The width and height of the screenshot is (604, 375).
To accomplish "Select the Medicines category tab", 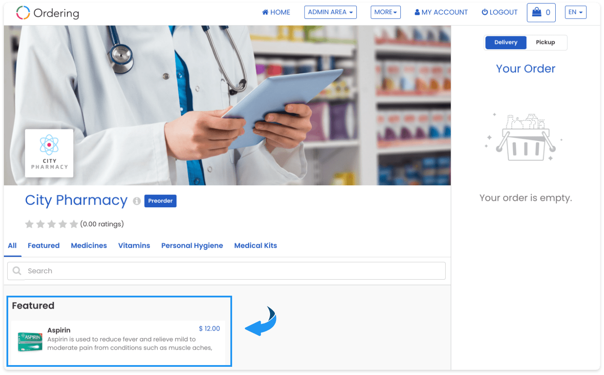I will 89,246.
